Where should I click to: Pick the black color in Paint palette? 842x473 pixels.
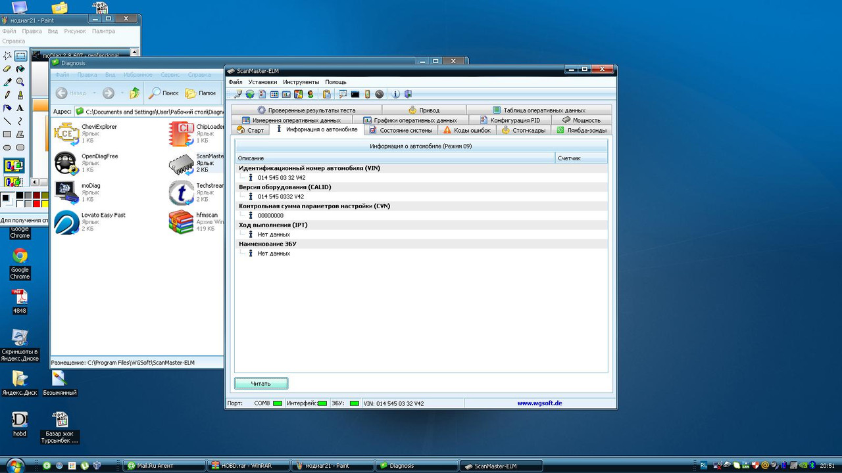pos(19,195)
